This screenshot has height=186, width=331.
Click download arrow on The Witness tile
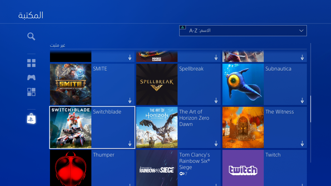click(302, 144)
